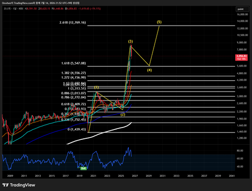Click the 2037 label on the time axis

click(204, 176)
